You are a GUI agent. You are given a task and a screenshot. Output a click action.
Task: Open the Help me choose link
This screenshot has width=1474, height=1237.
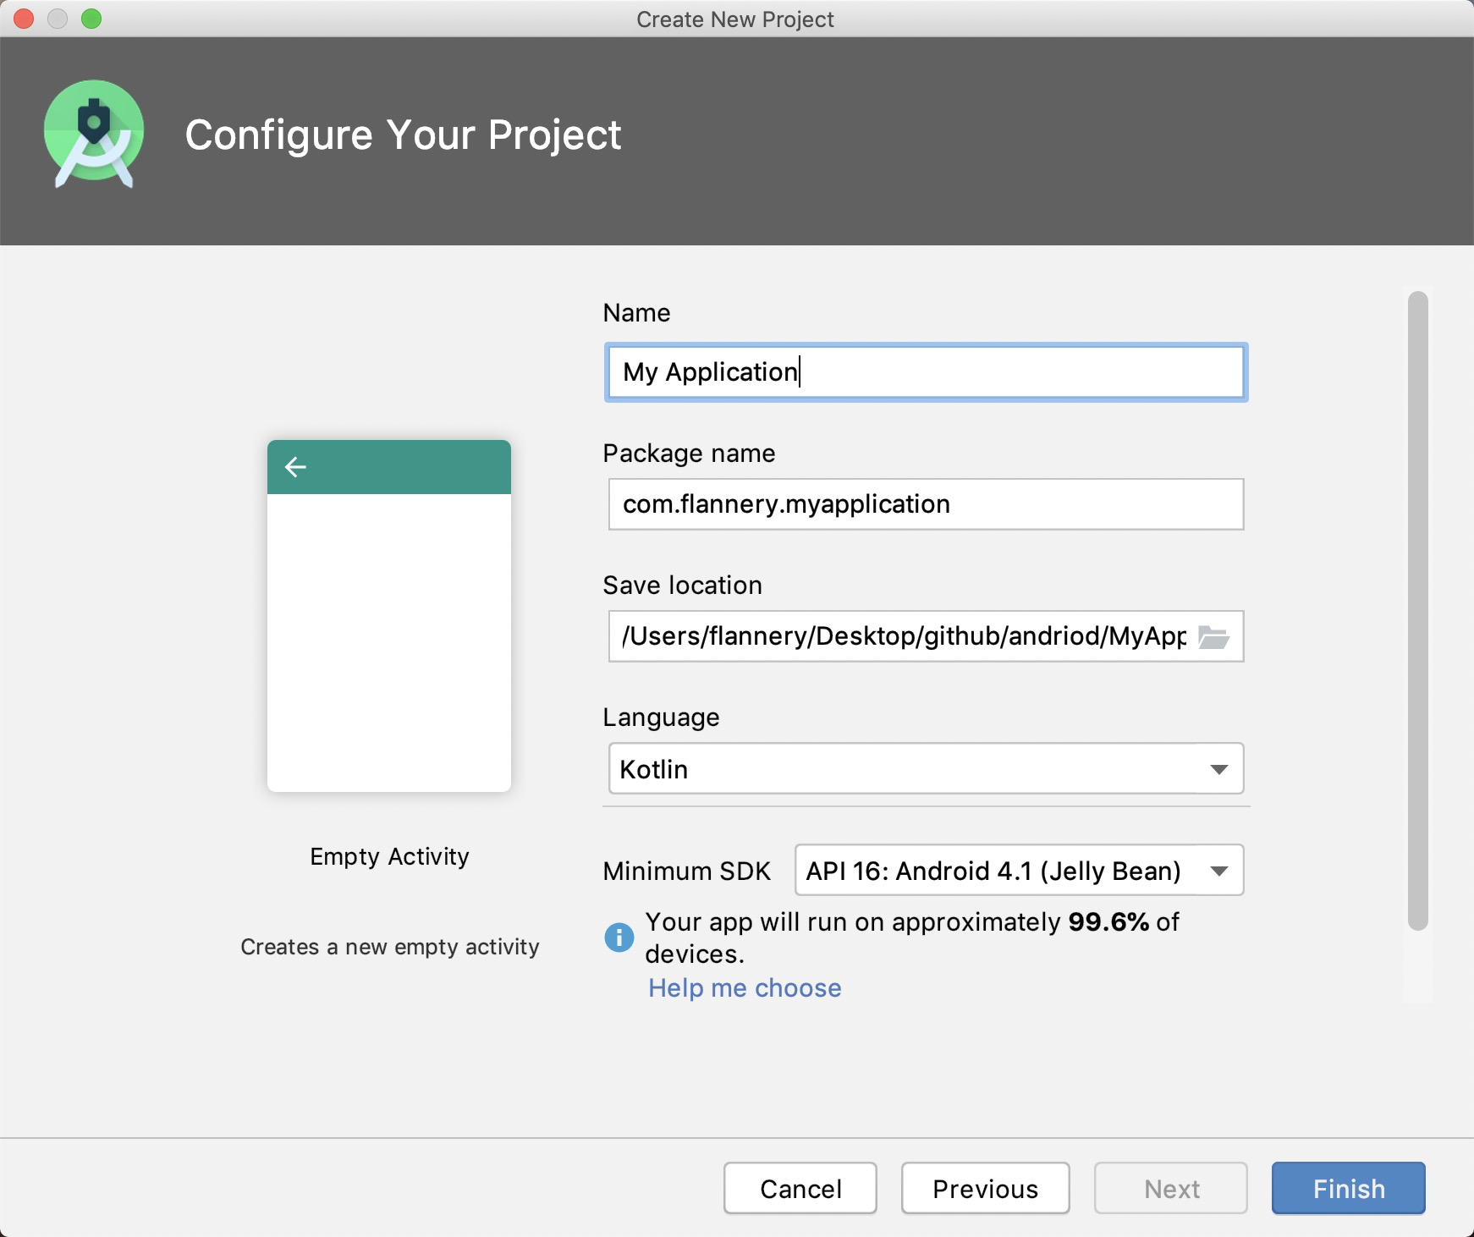(x=745, y=988)
